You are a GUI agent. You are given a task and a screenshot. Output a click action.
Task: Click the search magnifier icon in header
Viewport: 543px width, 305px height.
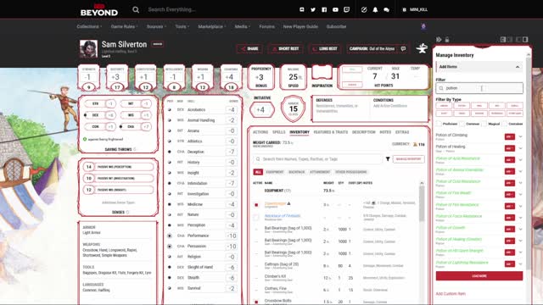point(136,9)
